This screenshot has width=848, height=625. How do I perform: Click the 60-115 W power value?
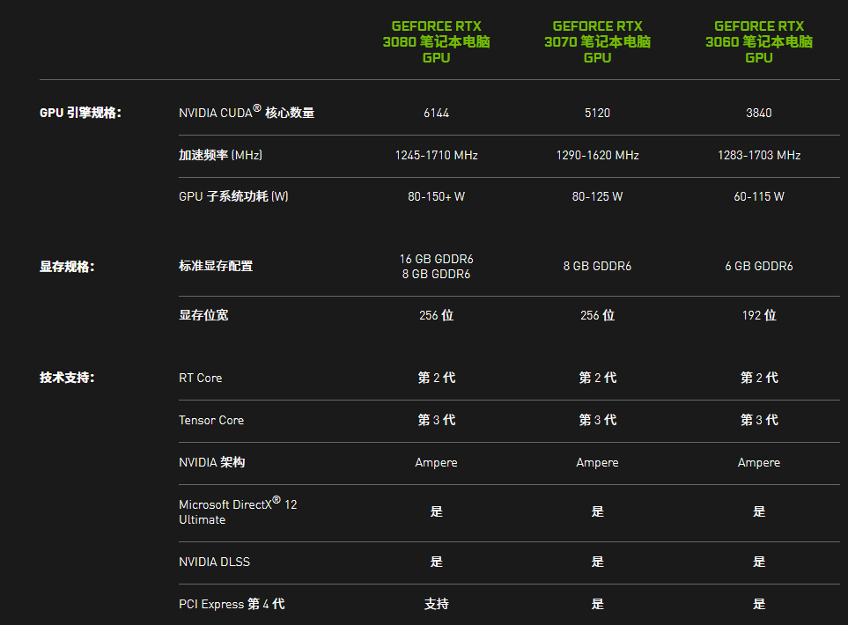coord(759,196)
